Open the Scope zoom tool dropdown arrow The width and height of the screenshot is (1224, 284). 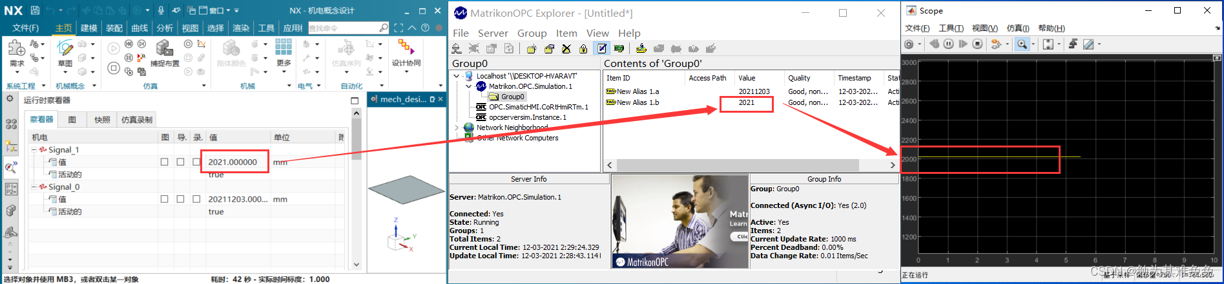tap(1033, 44)
